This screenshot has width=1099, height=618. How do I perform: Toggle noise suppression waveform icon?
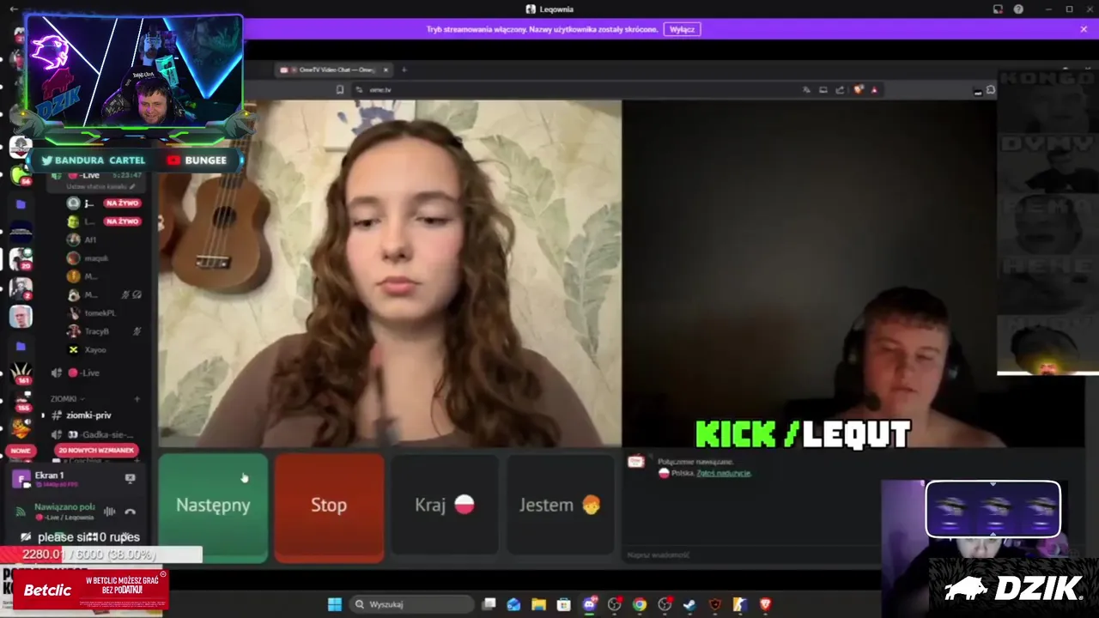click(109, 512)
